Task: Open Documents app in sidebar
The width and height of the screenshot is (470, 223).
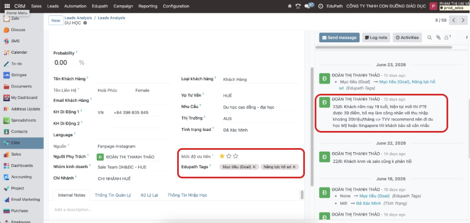Action: [22, 86]
